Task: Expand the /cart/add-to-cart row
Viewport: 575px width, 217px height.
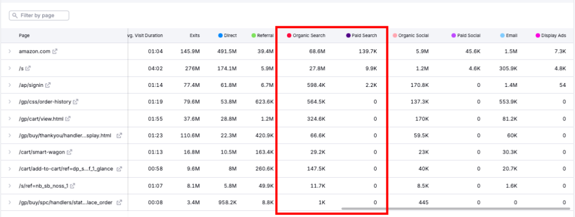Action: coord(10,169)
